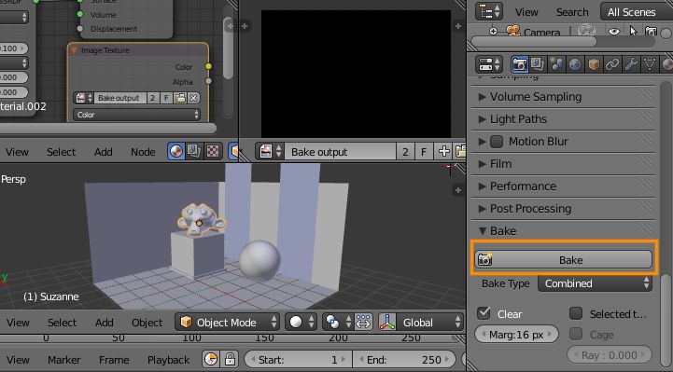Open Playback menu in timeline
The height and width of the screenshot is (372, 673).
(x=168, y=360)
